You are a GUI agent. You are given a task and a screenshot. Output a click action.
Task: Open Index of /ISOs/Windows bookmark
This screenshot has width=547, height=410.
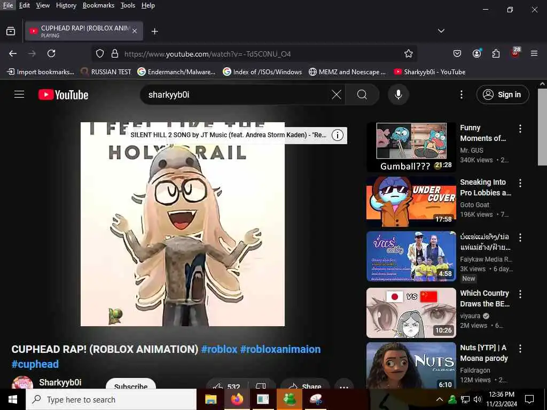[262, 72]
